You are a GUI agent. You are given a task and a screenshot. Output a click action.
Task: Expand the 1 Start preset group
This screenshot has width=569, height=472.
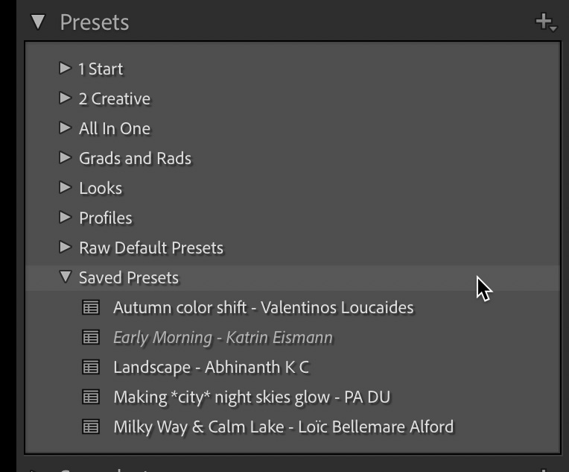(65, 69)
